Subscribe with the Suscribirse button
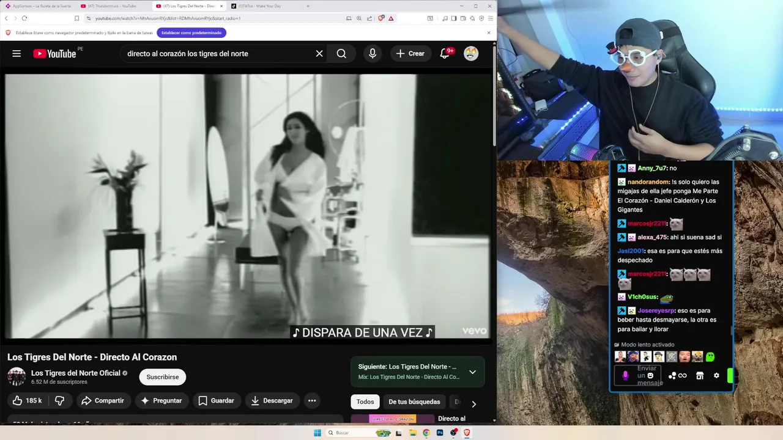 [x=163, y=377]
